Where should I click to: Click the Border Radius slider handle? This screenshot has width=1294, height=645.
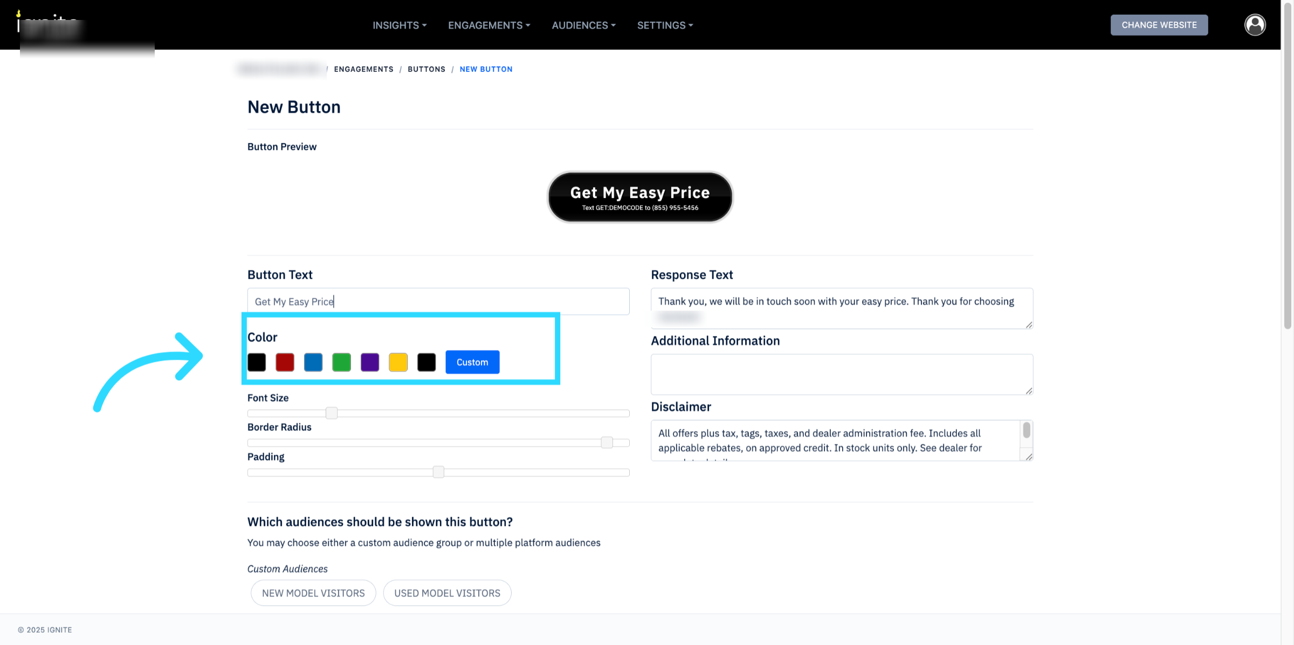607,443
